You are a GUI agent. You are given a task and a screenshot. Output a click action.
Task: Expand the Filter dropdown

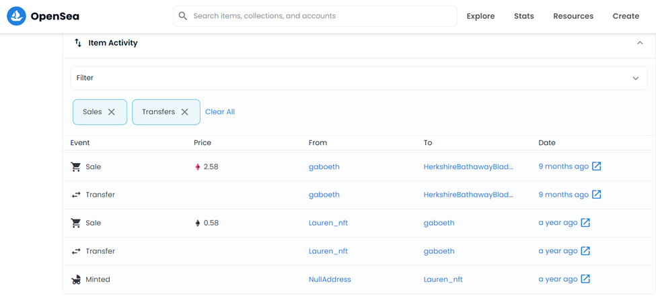(635, 78)
